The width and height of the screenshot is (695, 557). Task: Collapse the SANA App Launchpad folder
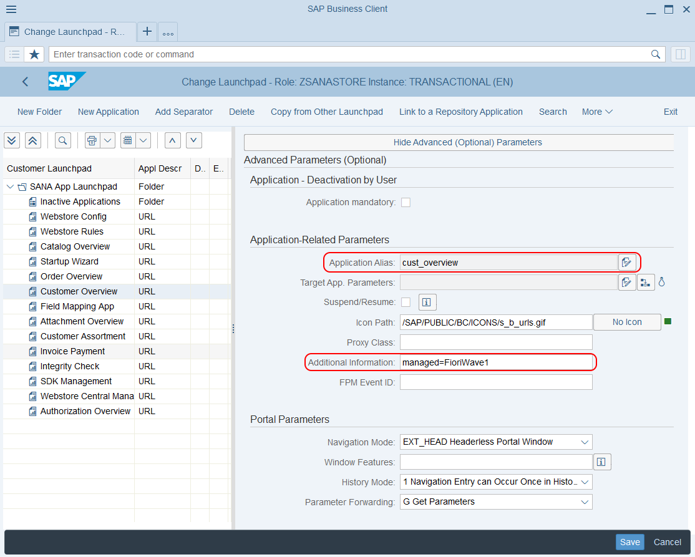(x=10, y=186)
